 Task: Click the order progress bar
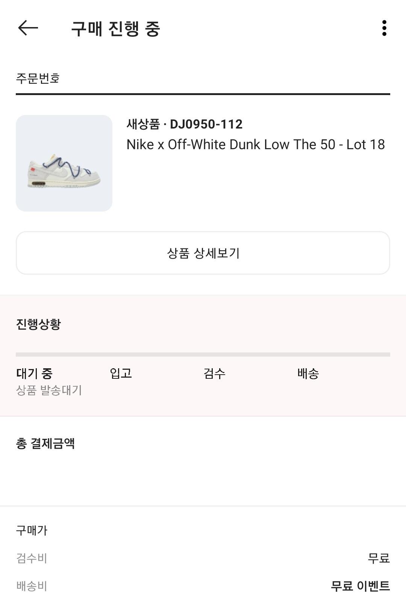pyautogui.click(x=203, y=354)
